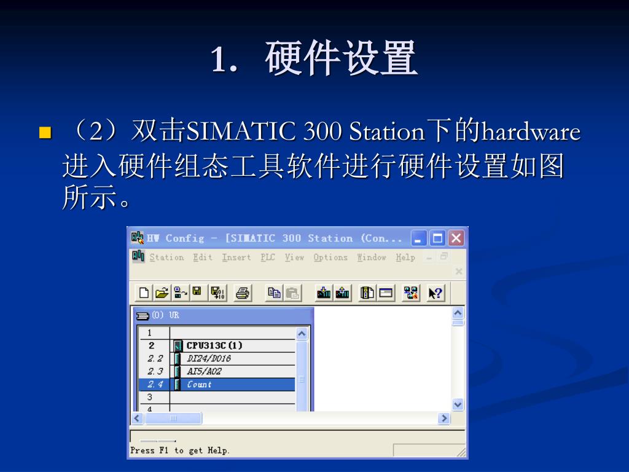Click the Copy toolbar icon
The image size is (629, 472).
274,293
